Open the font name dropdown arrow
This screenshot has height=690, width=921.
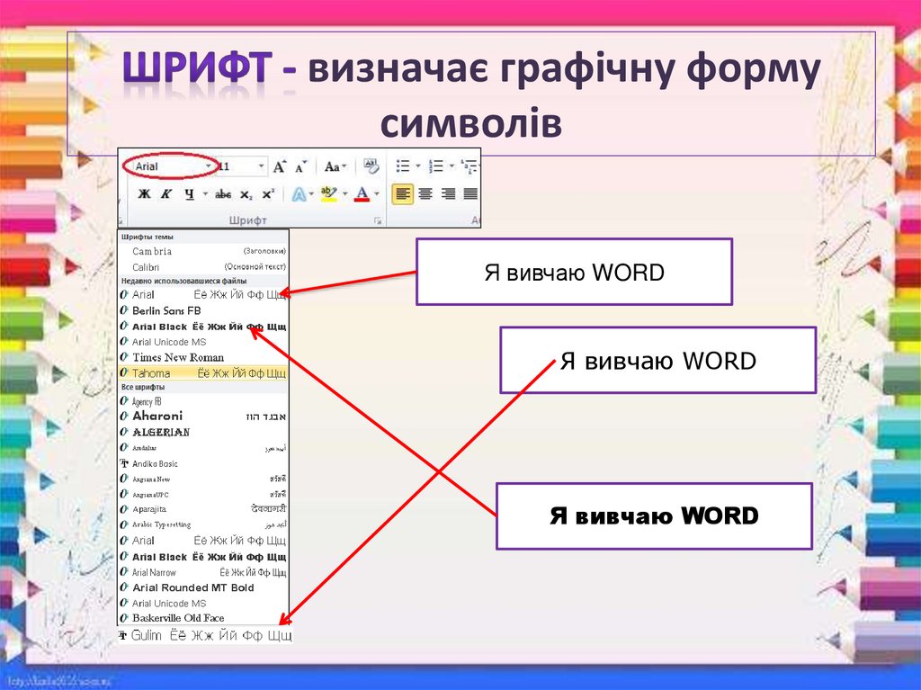209,166
